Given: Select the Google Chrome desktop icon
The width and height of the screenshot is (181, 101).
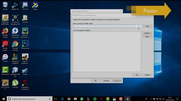Looking at the screenshot, I should point(15,46).
